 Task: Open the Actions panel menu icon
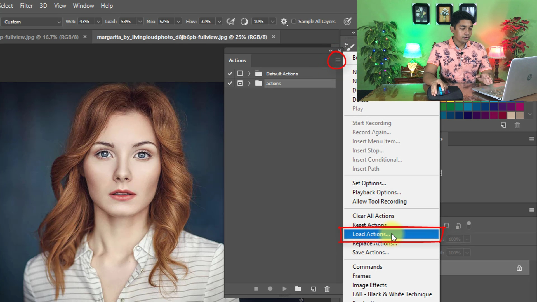point(338,60)
